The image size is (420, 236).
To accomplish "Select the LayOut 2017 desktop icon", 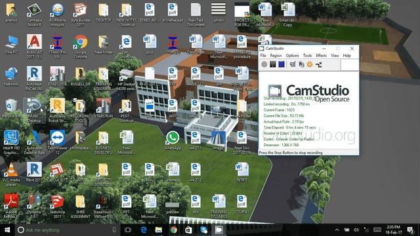I will (x=57, y=172).
